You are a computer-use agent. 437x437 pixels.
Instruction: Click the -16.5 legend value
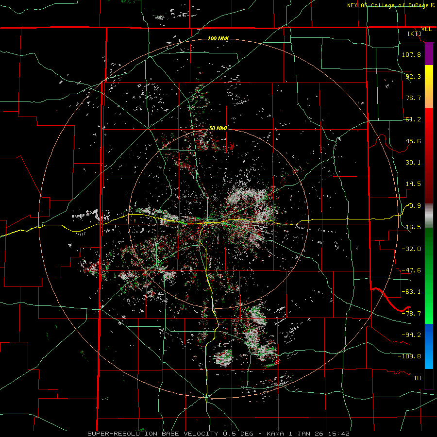point(411,227)
